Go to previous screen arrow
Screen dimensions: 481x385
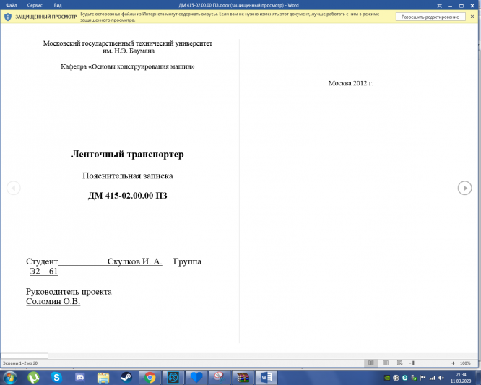(14, 188)
